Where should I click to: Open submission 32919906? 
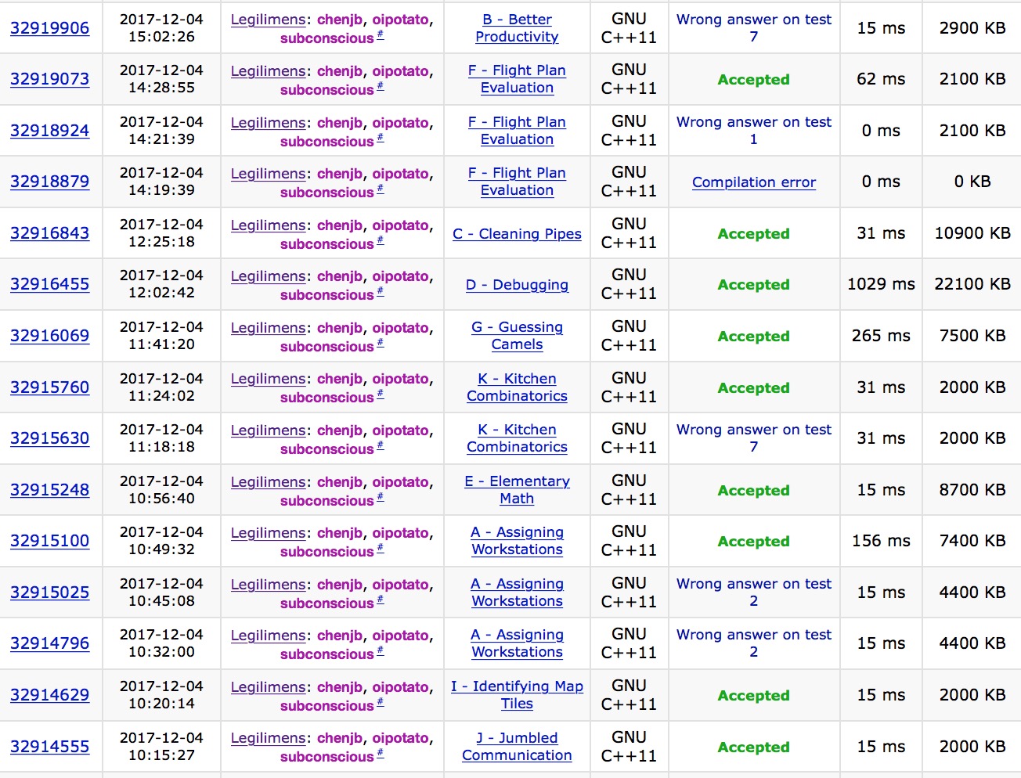click(x=49, y=28)
